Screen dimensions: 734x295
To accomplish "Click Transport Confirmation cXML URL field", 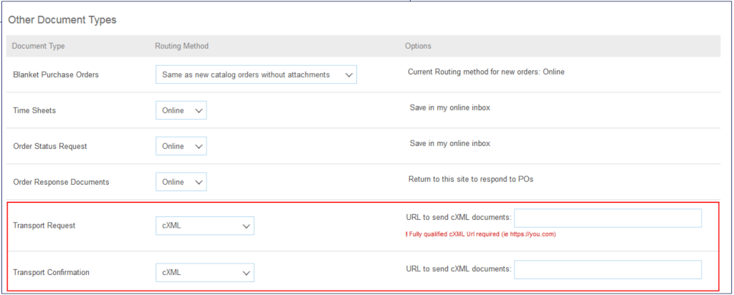I will (x=608, y=270).
